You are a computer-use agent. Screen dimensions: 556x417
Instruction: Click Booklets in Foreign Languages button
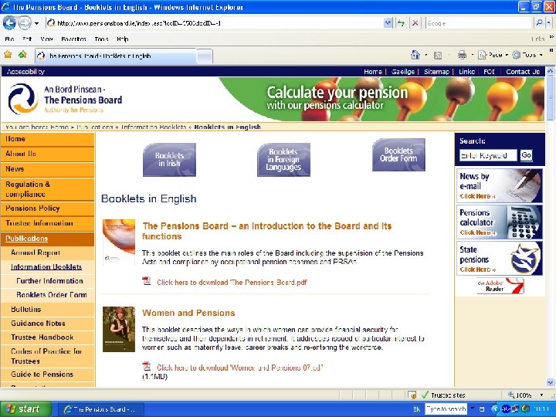(x=283, y=160)
